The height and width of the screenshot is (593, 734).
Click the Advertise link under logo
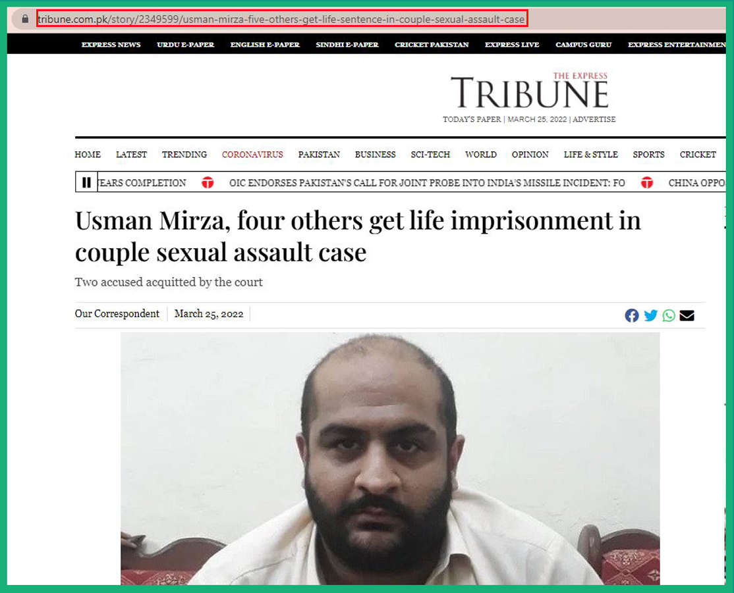[x=594, y=119]
